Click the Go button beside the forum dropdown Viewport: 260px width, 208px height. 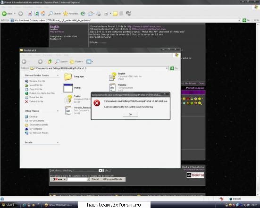click(107, 170)
